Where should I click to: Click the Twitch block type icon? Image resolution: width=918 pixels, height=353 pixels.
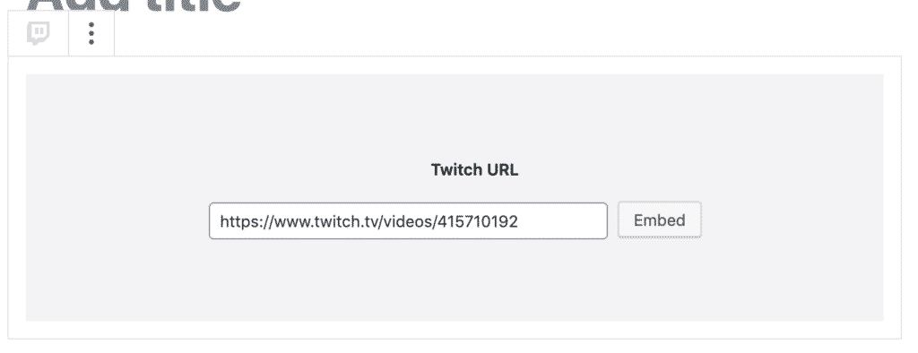click(38, 33)
